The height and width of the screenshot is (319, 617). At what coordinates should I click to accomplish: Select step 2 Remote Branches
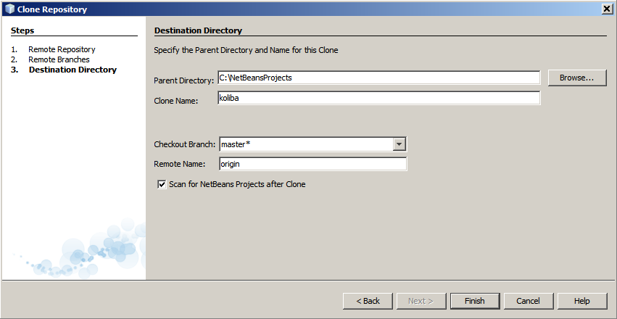pyautogui.click(x=59, y=59)
